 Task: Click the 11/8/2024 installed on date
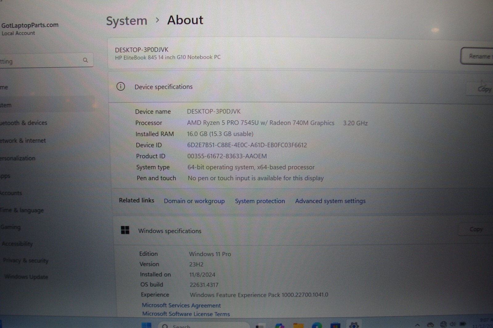tap(202, 274)
